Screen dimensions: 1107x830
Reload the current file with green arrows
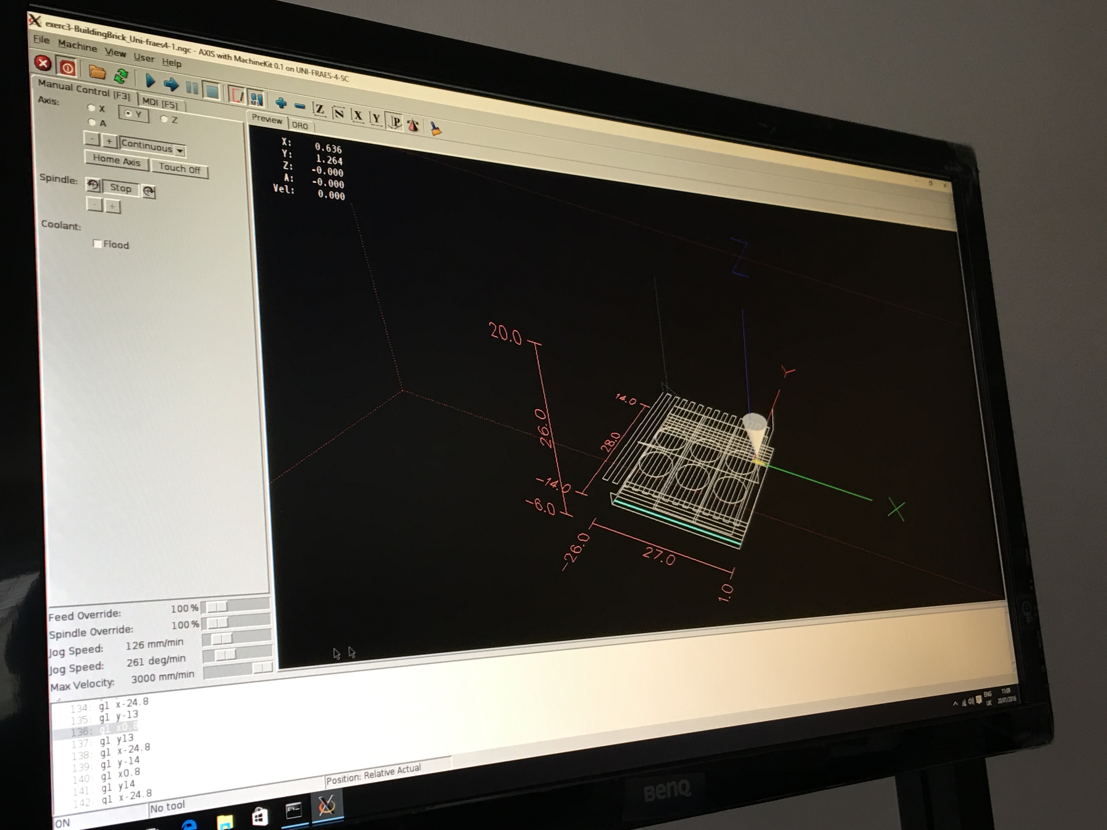coord(121,76)
